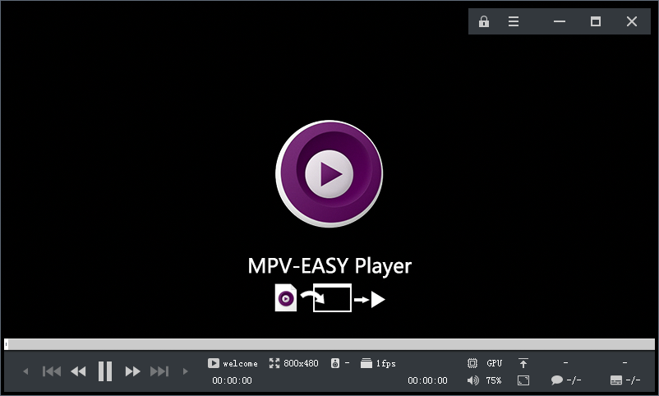Click the fast-forward double-arrow button
The image size is (659, 396).
132,371
